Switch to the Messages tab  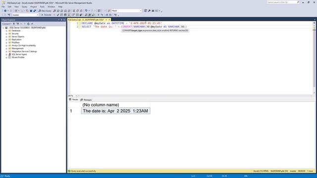pos(86,100)
